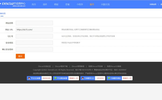Click the 平台QQ客服 number 80056365
The height and width of the screenshot is (100, 162).
47,78
